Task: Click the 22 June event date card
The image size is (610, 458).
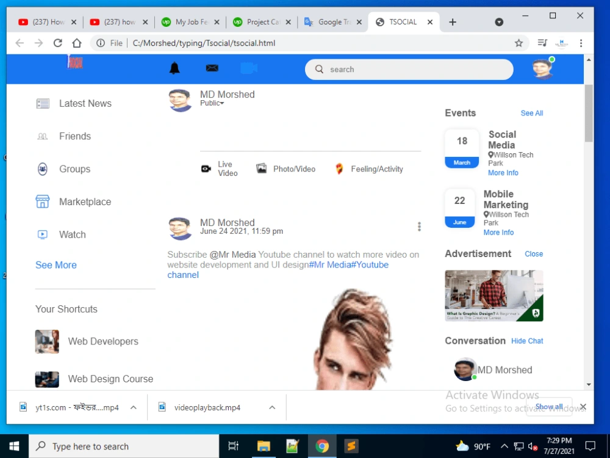Action: [x=459, y=208]
